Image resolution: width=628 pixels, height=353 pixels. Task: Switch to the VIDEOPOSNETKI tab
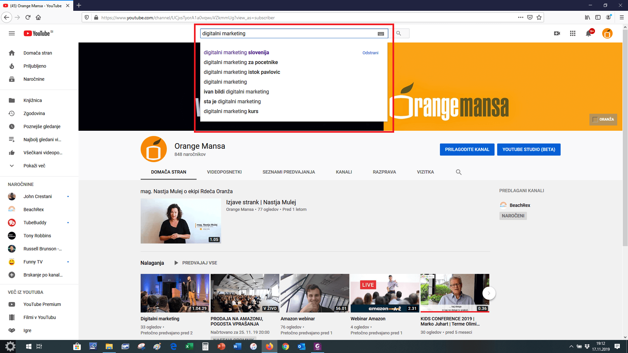(224, 172)
